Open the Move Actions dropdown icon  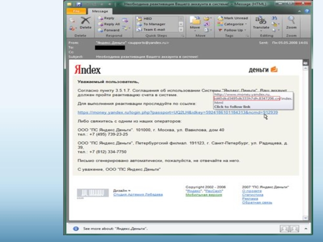(207, 30)
